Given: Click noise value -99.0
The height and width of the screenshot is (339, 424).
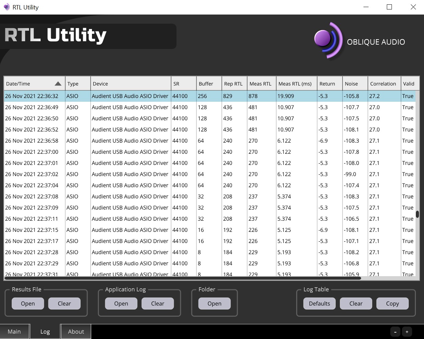Looking at the screenshot, I should pyautogui.click(x=350, y=174).
